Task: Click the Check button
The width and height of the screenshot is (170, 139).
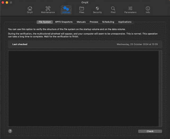Action: coord(150,131)
